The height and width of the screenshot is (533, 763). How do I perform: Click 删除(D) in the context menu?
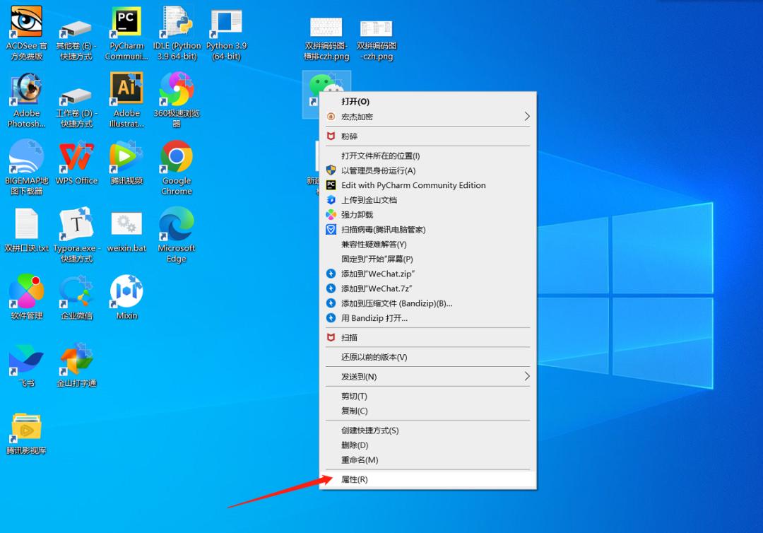(x=355, y=445)
